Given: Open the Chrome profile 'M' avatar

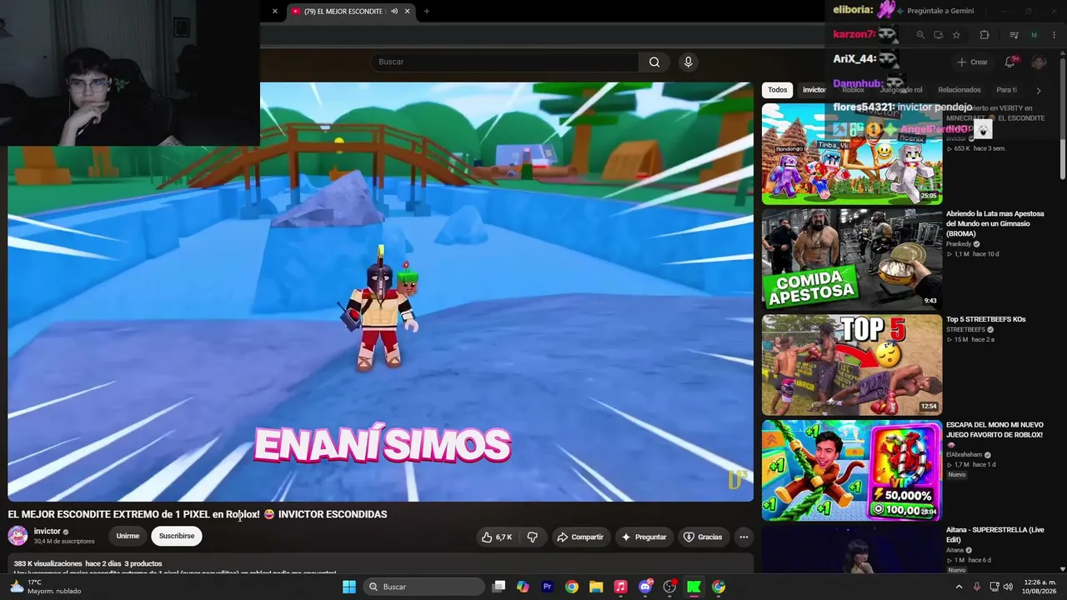Looking at the screenshot, I should point(1034,35).
